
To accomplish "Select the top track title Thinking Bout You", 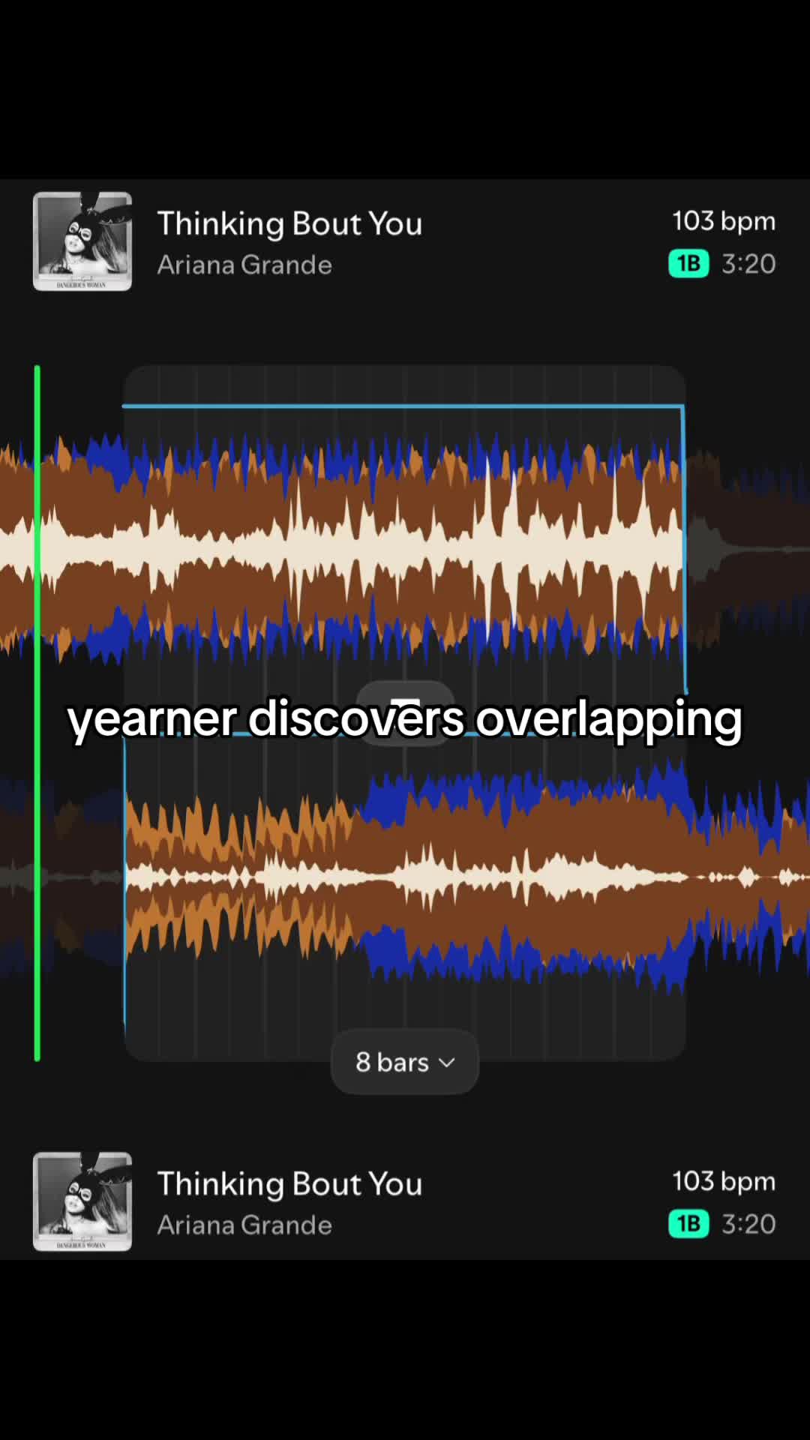I will click(289, 223).
